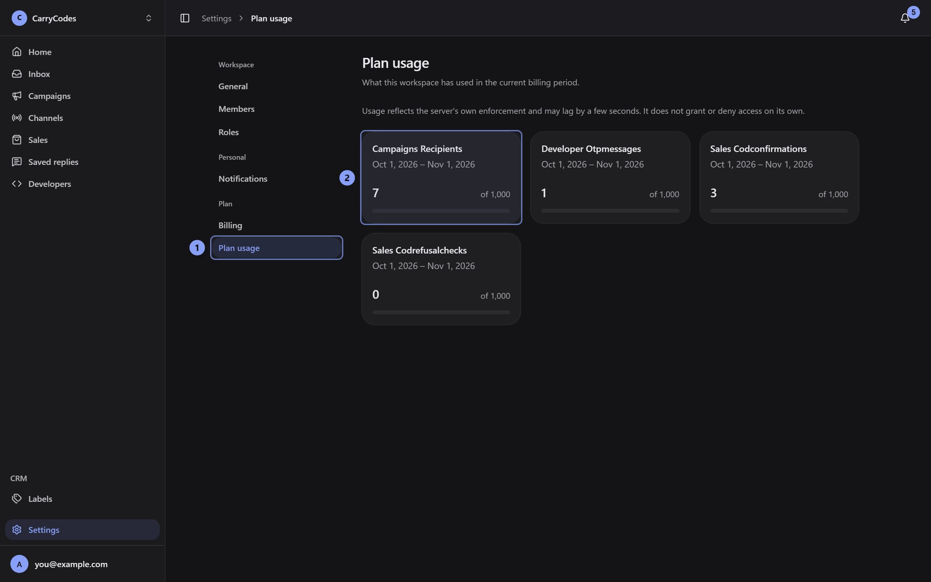Click the Developers code brackets icon
Viewport: 931px width, 582px height.
pos(16,184)
